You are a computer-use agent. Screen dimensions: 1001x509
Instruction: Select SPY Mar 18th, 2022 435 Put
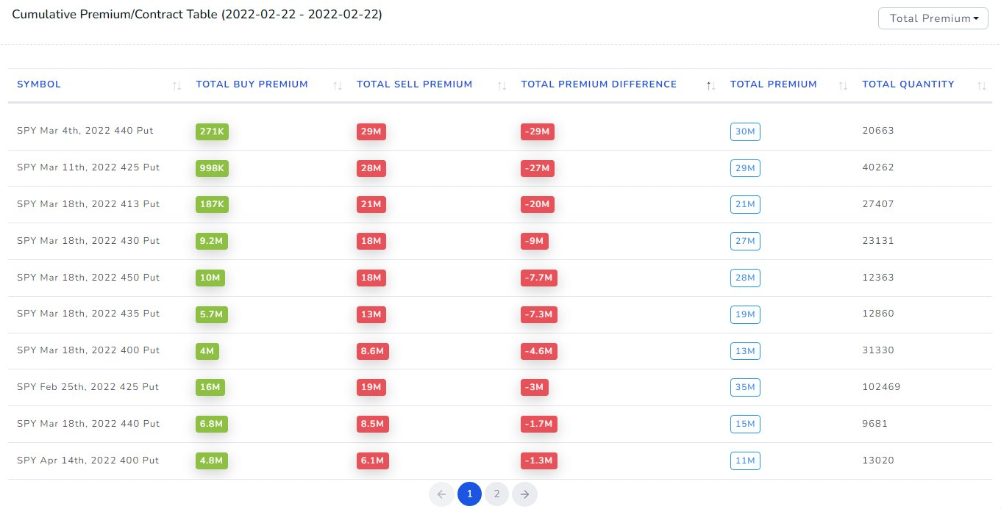[x=88, y=314]
